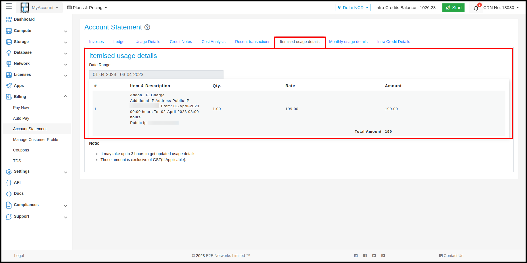Switch to the Recent transactions tab

coord(253,42)
